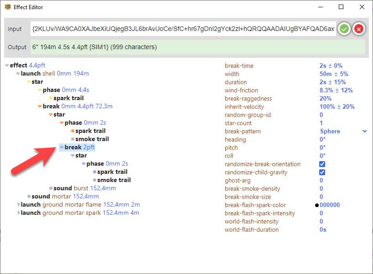This screenshot has height=274, width=373.
Task: Click the red X cancel button
Action: pos(359,29)
